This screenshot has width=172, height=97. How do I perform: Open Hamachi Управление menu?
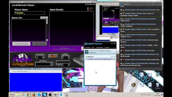point(99,47)
